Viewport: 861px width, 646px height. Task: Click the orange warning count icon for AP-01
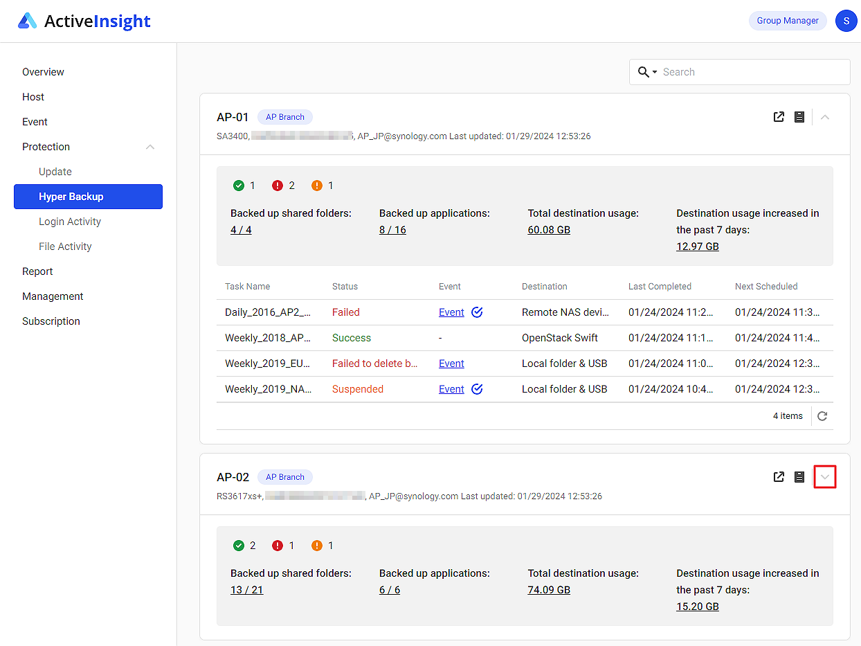[x=315, y=185]
